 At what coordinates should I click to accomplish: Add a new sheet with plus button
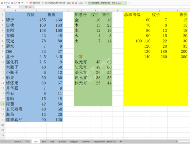(121, 141)
